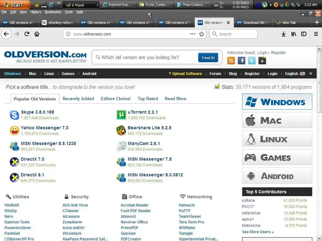
Task: Open the File menu
Action: [4, 12]
